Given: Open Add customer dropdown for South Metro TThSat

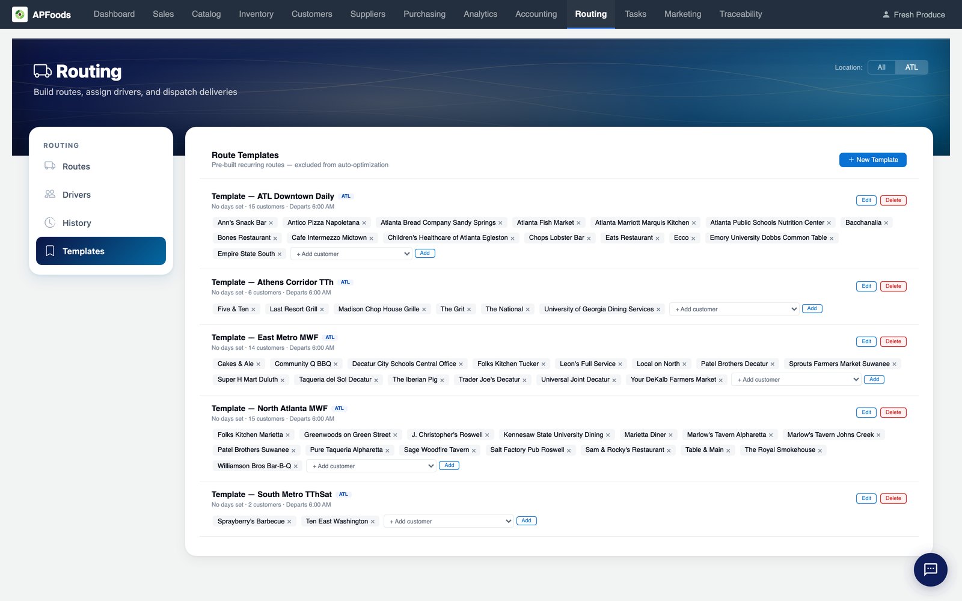Looking at the screenshot, I should (x=449, y=521).
